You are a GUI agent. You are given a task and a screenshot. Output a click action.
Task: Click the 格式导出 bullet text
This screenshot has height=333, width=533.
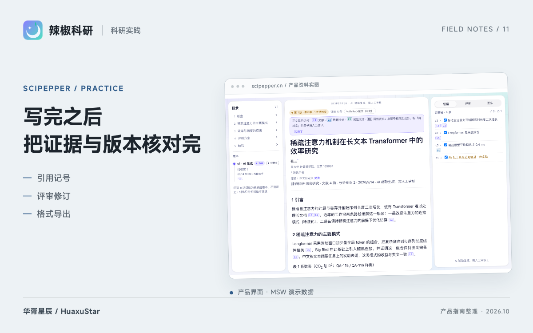[54, 214]
